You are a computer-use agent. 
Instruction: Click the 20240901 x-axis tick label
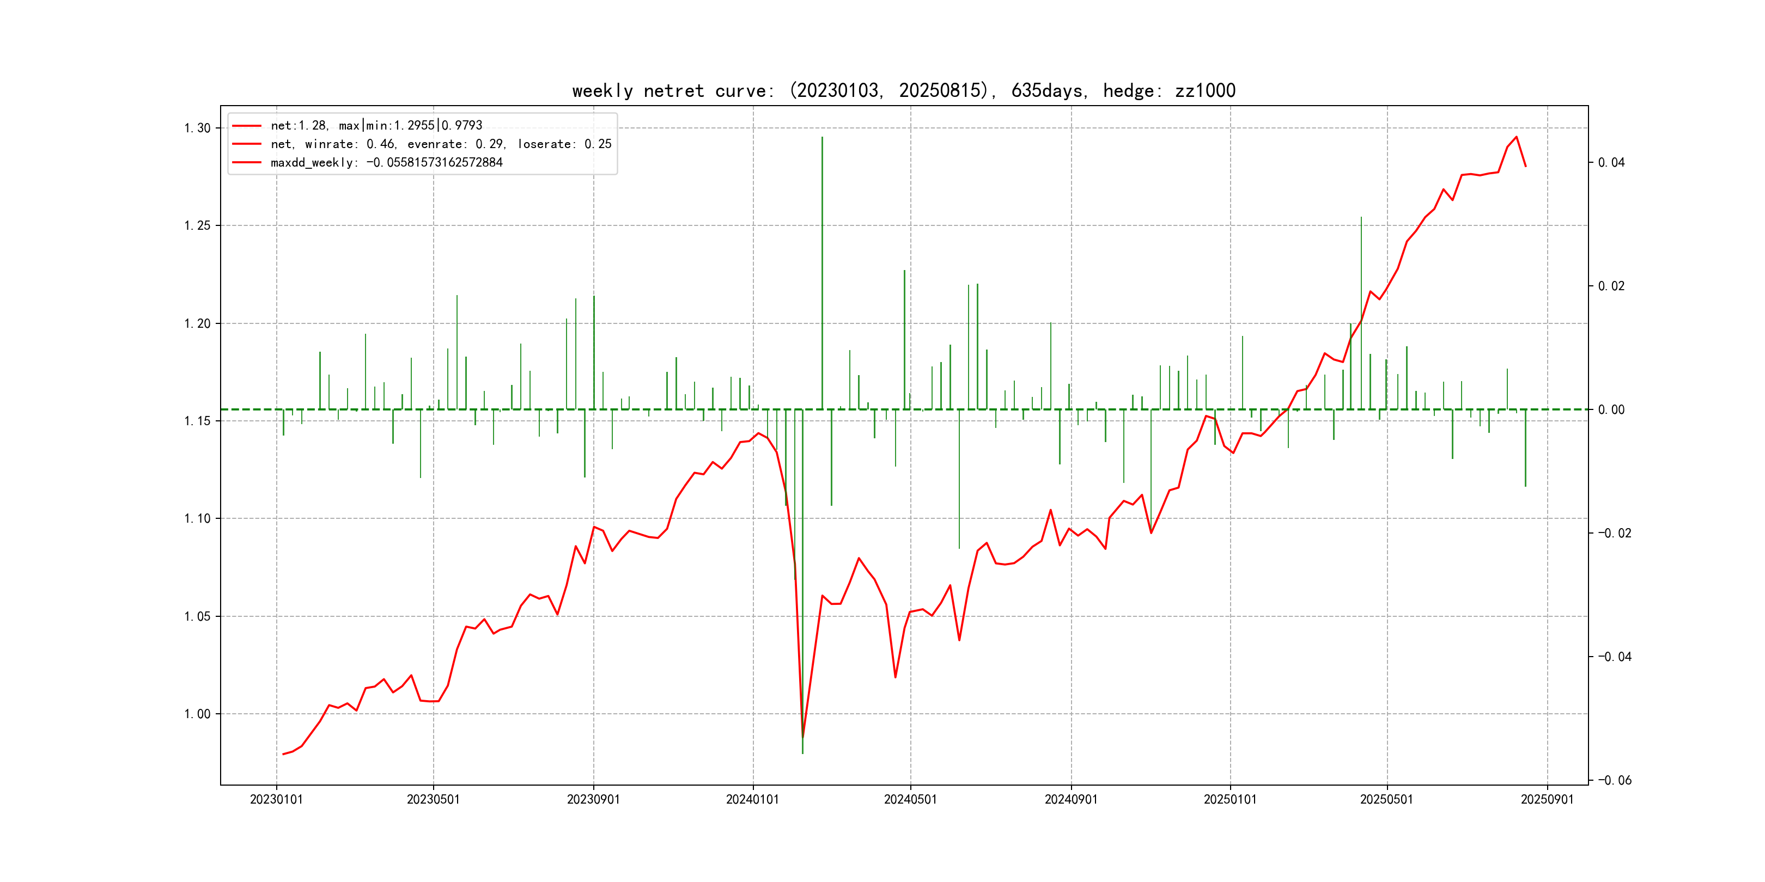[1071, 799]
